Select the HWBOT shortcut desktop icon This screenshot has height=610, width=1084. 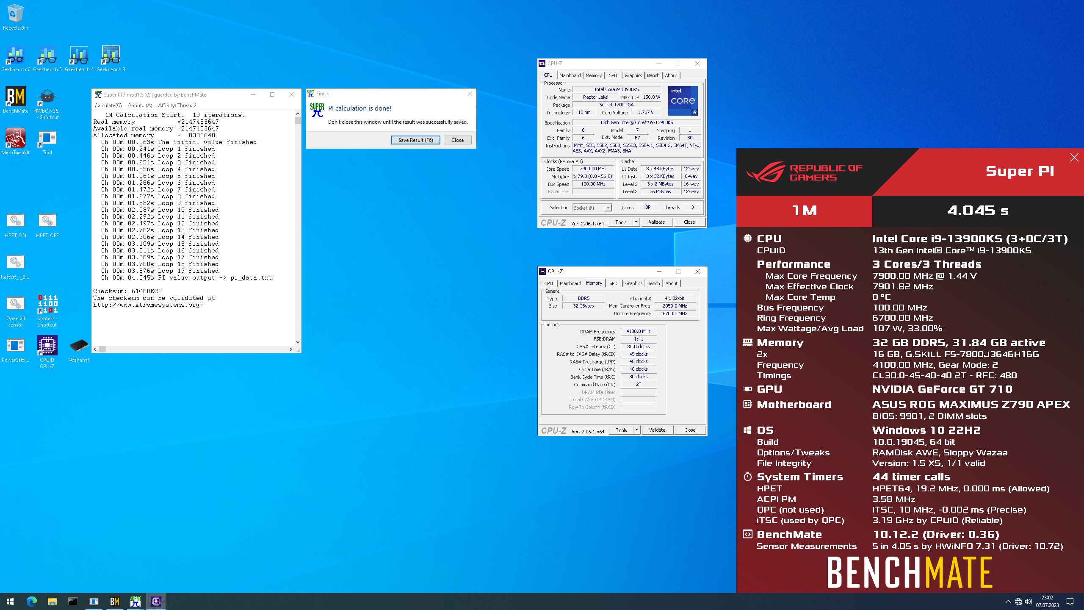tap(47, 104)
